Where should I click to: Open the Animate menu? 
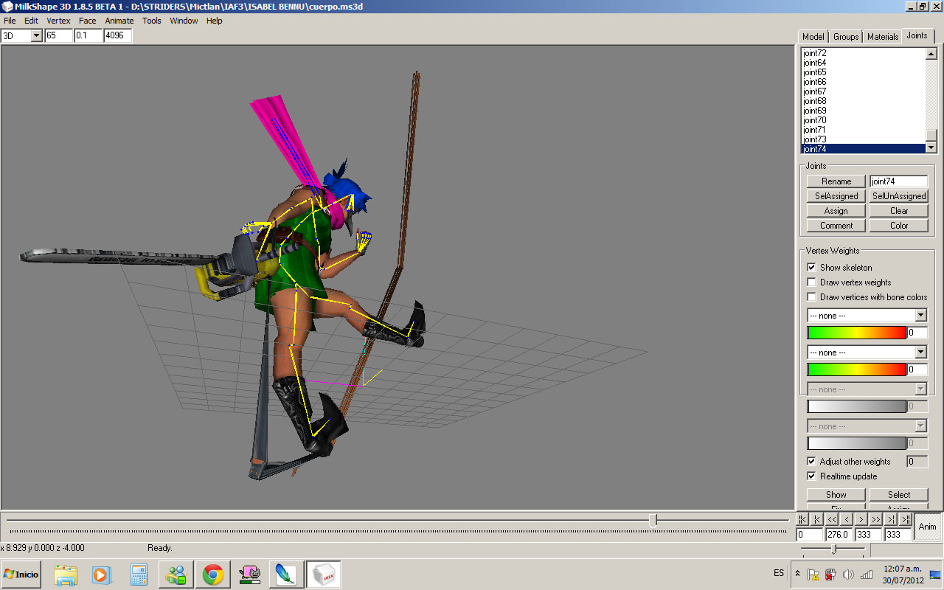[x=120, y=21]
